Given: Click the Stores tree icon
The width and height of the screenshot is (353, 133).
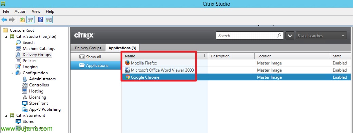Looking at the screenshot, I should pyautogui.click(x=18, y=121).
